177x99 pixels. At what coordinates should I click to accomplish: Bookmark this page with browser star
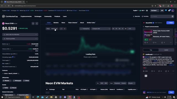[155, 6]
